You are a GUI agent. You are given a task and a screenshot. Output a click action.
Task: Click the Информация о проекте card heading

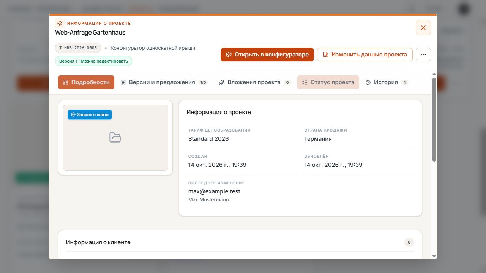[x=219, y=112]
